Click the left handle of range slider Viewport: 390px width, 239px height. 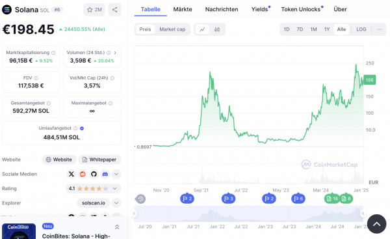coord(135,214)
